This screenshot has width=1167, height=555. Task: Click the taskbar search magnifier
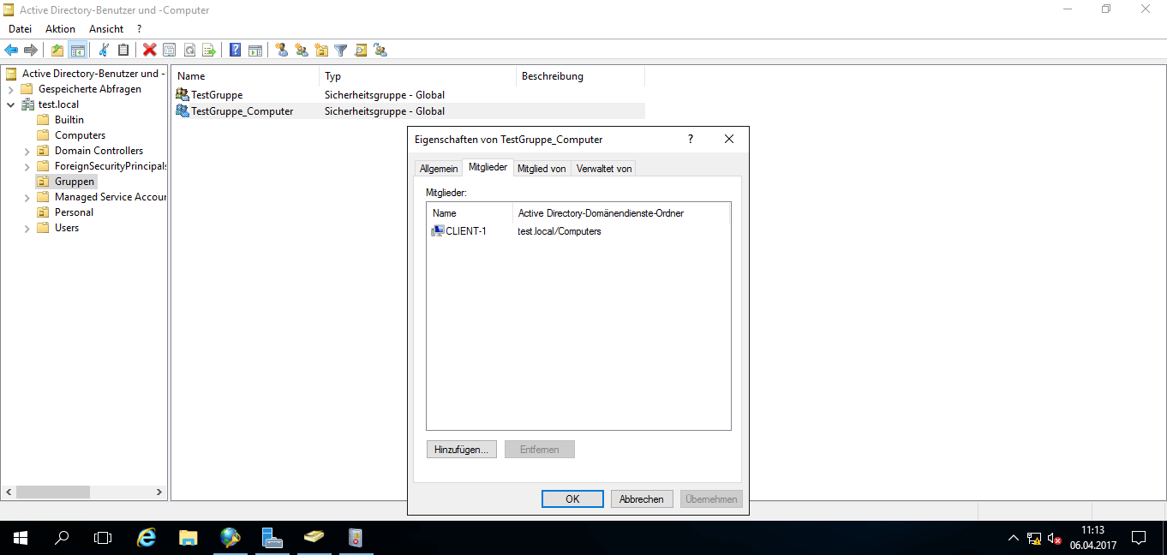[62, 538]
